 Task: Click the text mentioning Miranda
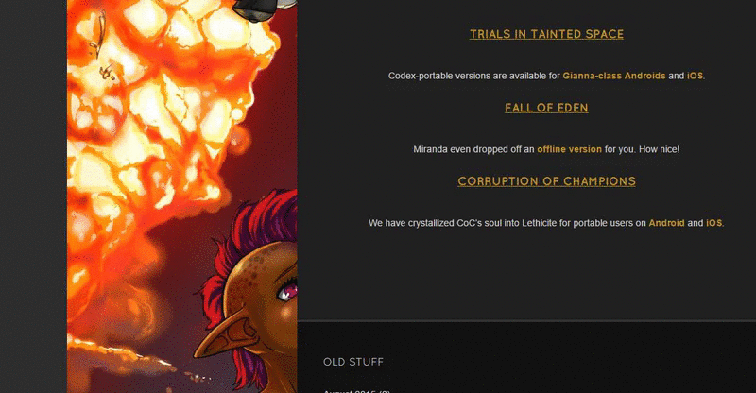(x=546, y=149)
